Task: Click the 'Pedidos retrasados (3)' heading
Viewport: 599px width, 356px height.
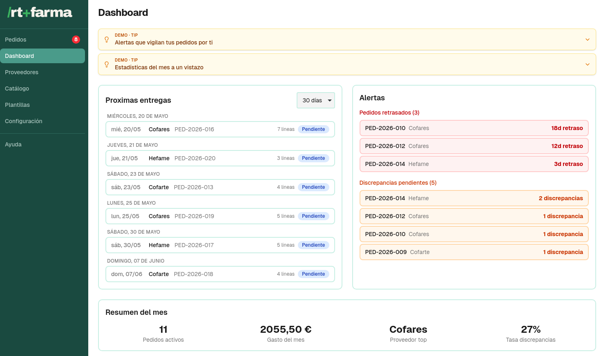Action: (x=389, y=113)
